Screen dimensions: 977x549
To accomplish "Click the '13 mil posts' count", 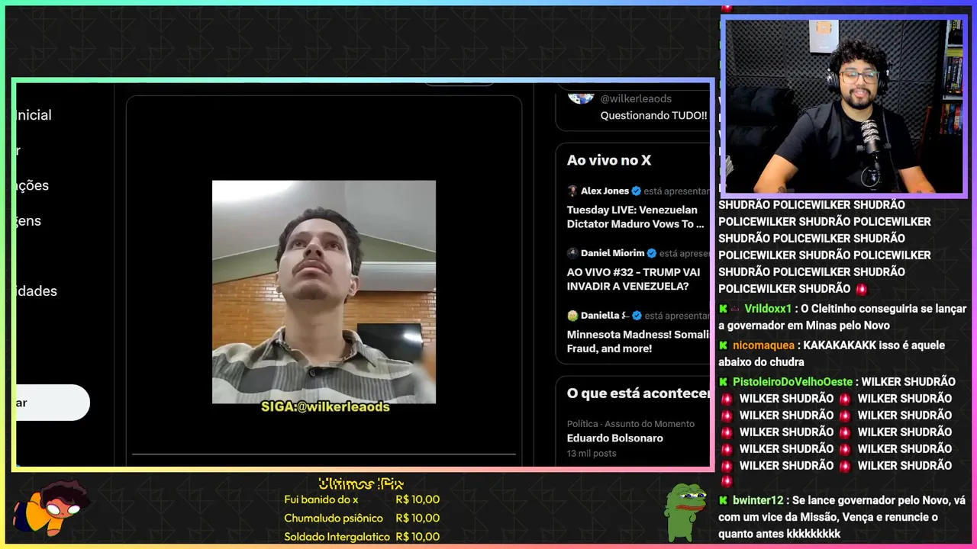I will pos(592,454).
